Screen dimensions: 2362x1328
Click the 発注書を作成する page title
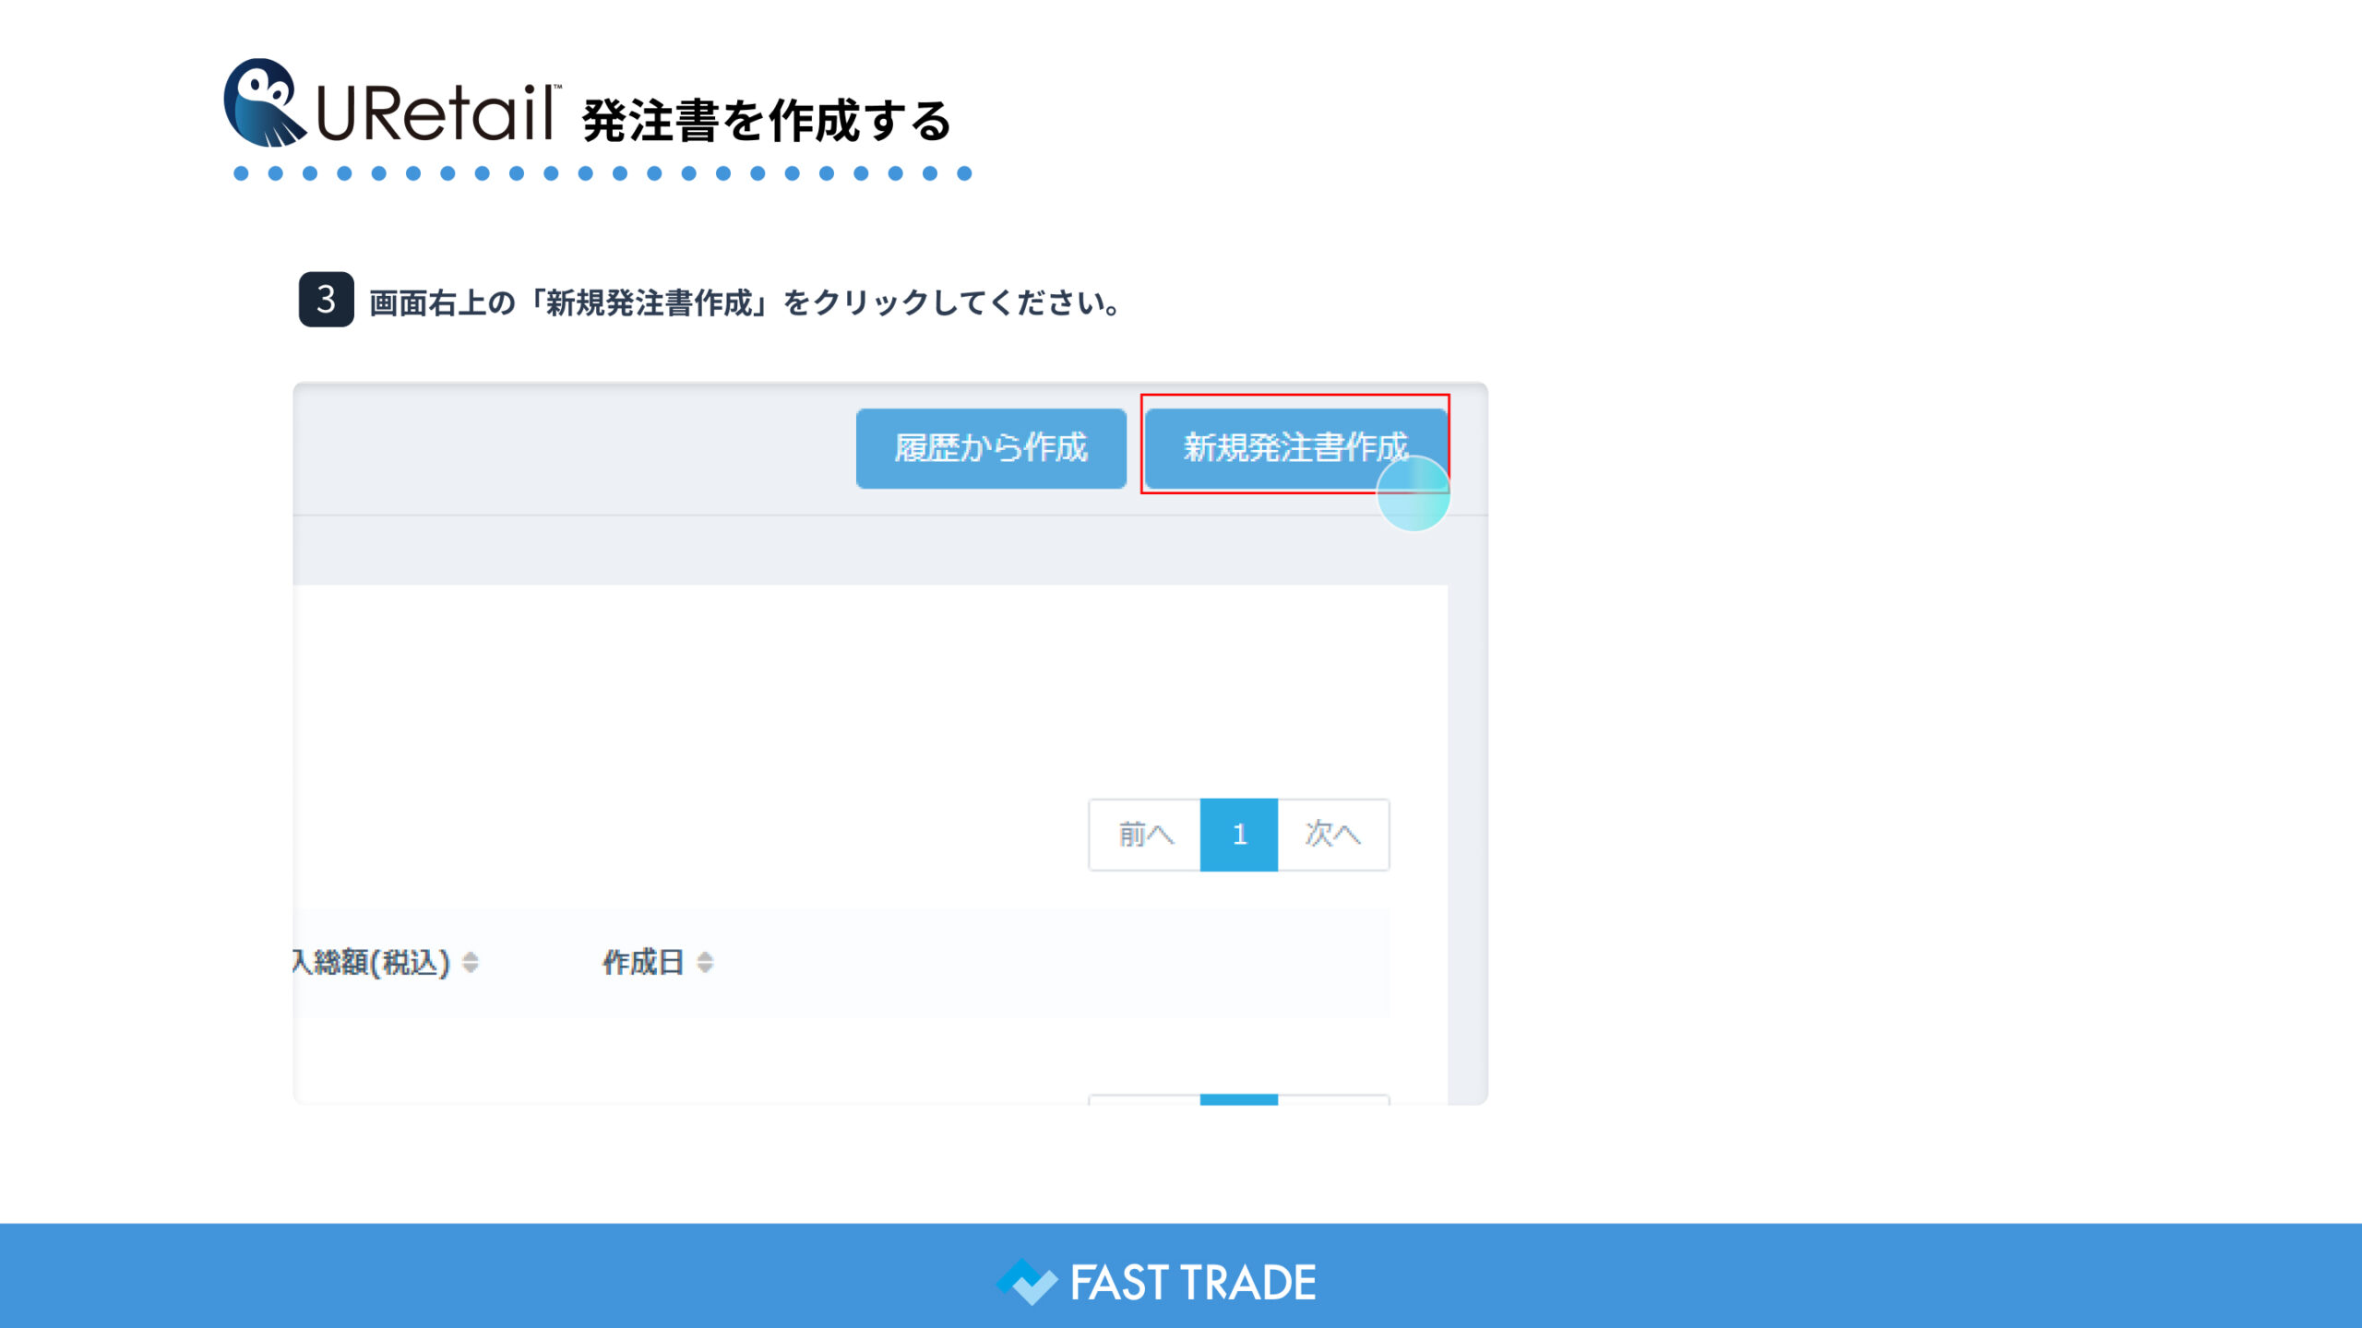tap(766, 121)
